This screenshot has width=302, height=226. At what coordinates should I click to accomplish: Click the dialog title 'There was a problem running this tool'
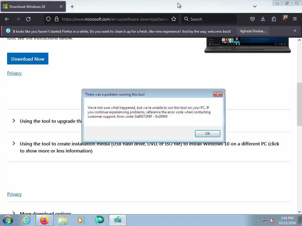pyautogui.click(x=115, y=94)
